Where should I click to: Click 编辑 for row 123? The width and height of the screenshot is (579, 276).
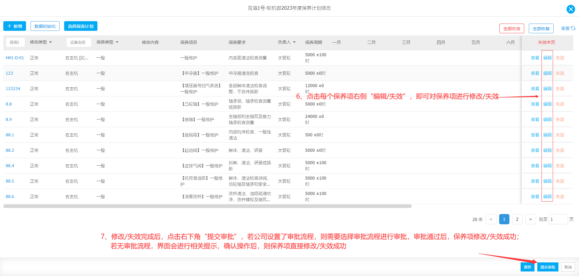(x=548, y=73)
